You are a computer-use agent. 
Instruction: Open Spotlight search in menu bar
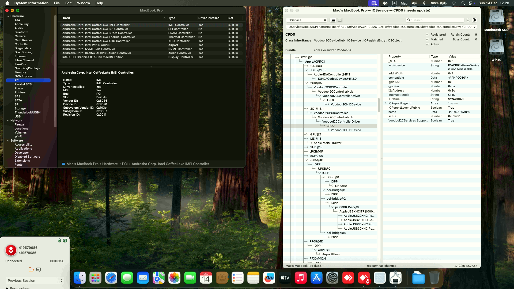(463, 3)
